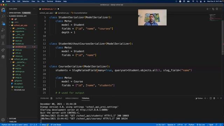The height and width of the screenshot is (126, 224).
Task: Open tests.py in the explorer
Action: [19, 50]
